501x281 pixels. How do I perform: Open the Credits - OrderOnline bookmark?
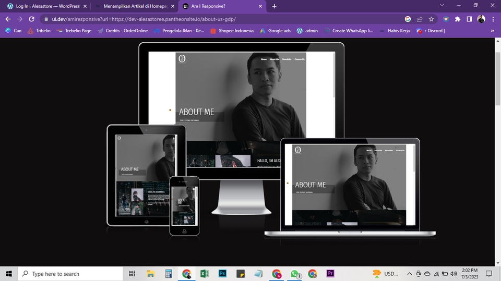point(123,31)
